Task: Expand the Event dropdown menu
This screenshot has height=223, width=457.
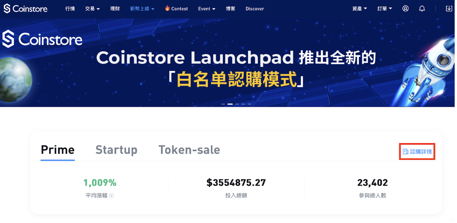Action: 207,9
